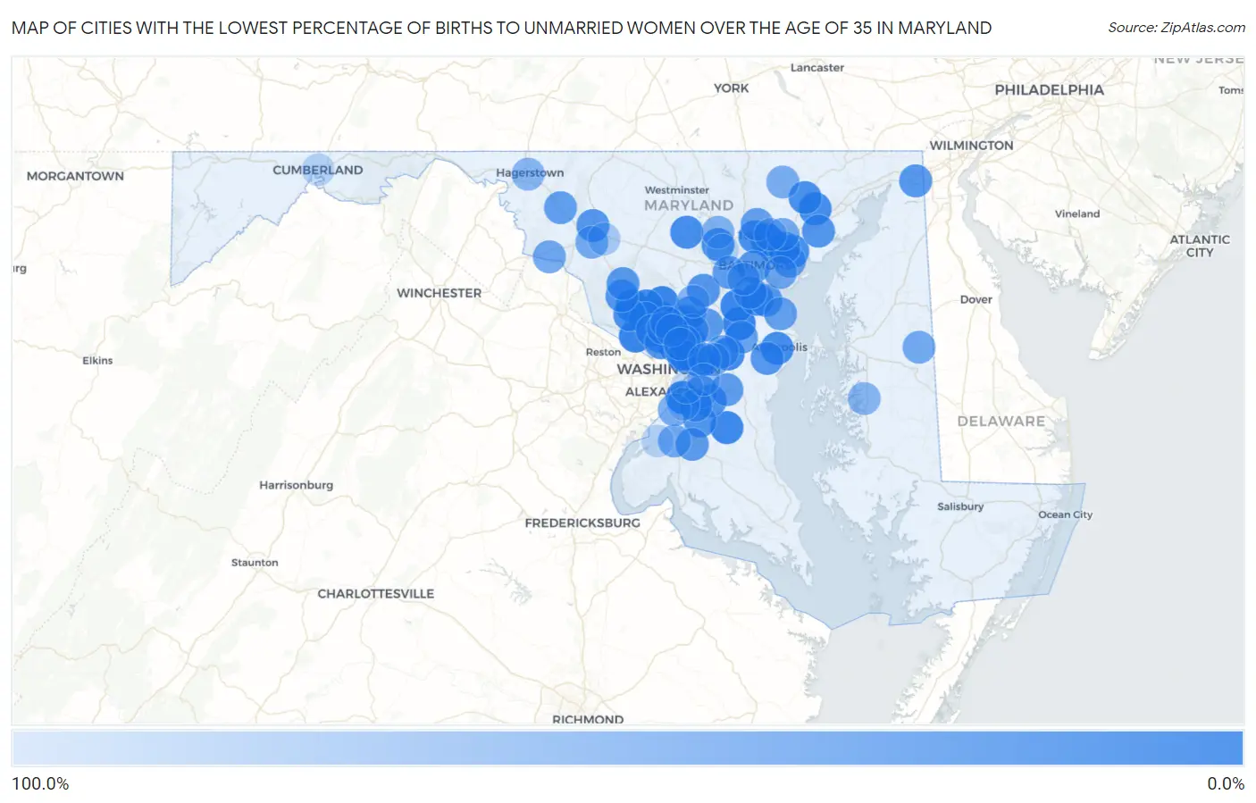Click the Reston town label
Image resolution: width=1256 pixels, height=803 pixels.
[x=603, y=352]
